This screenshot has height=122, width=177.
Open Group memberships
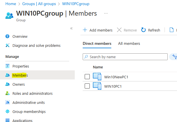29,112
